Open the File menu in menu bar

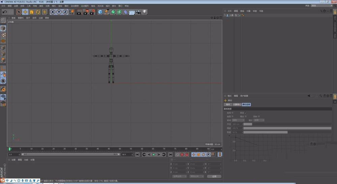(3, 6)
